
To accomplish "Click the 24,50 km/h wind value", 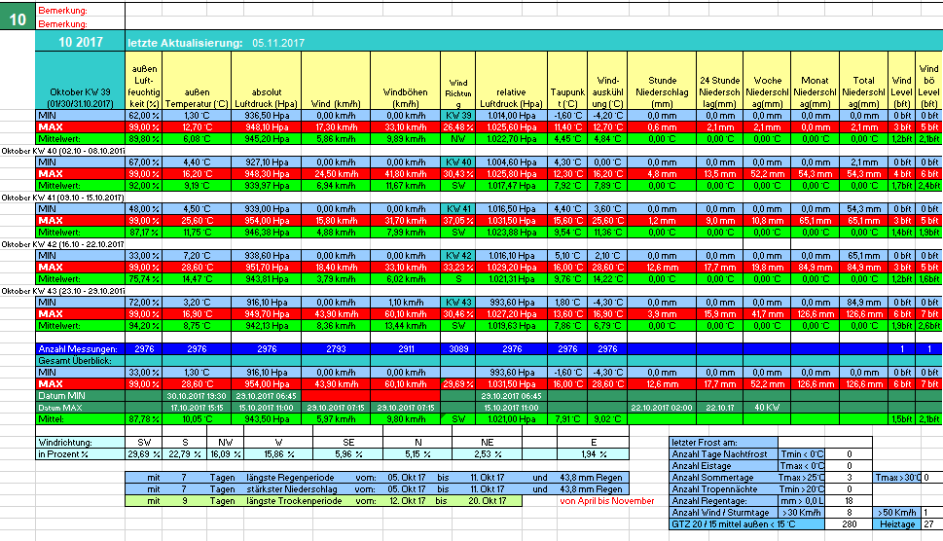I will click(336, 174).
